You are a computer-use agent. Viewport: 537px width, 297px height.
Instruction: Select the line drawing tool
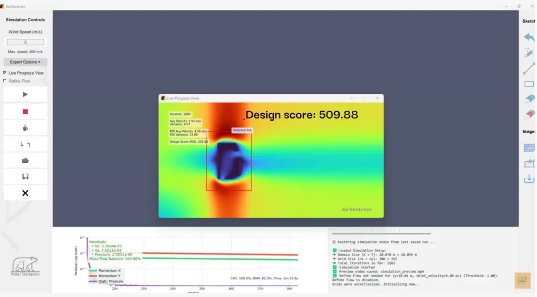coord(529,68)
